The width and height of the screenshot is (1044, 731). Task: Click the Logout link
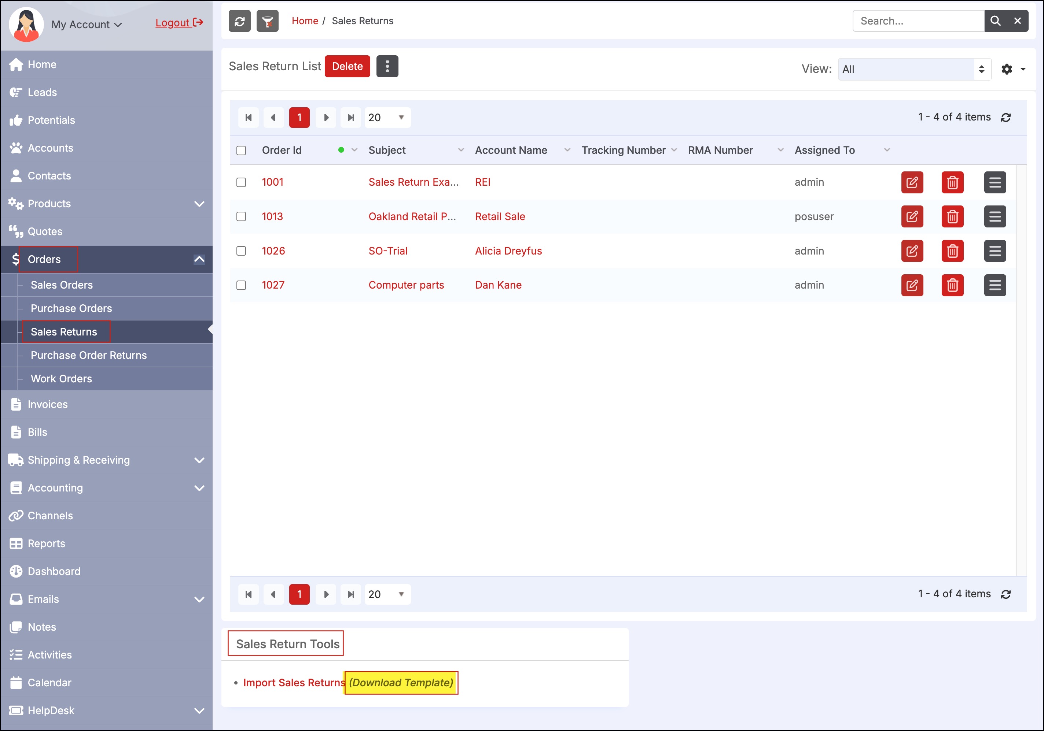[x=179, y=23]
